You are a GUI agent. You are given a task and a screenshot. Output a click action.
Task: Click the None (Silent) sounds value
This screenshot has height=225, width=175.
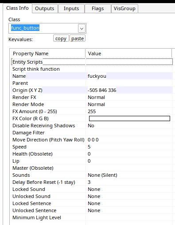(x=102, y=175)
